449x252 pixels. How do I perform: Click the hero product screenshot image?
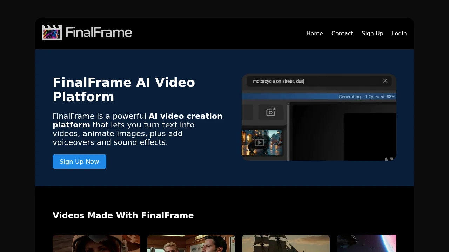coord(319,117)
